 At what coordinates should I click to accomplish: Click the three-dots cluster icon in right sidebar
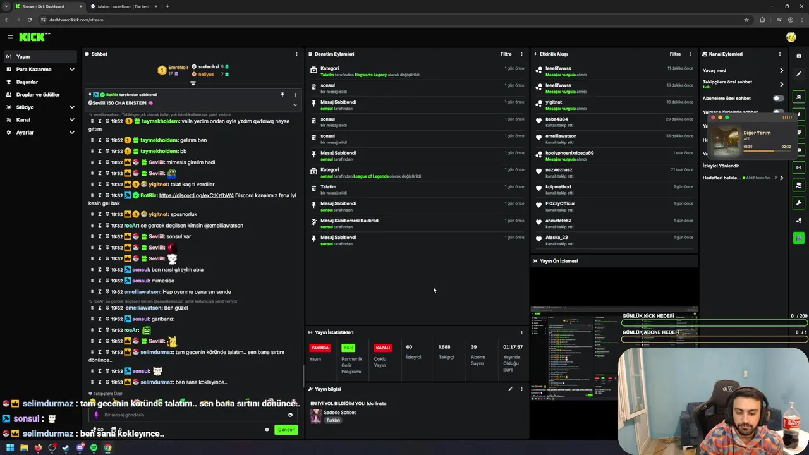(x=799, y=221)
